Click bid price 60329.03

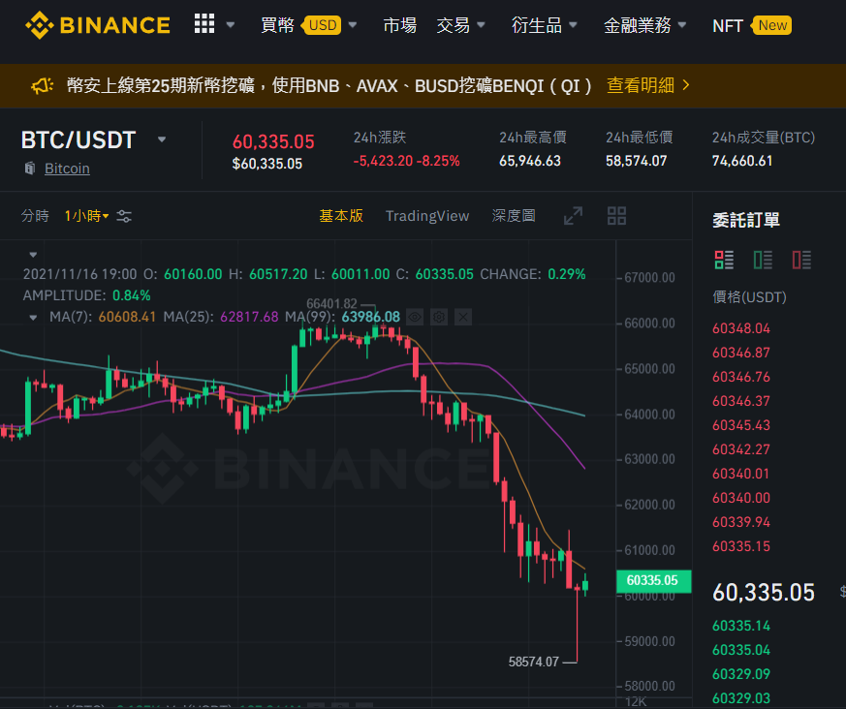click(x=741, y=698)
